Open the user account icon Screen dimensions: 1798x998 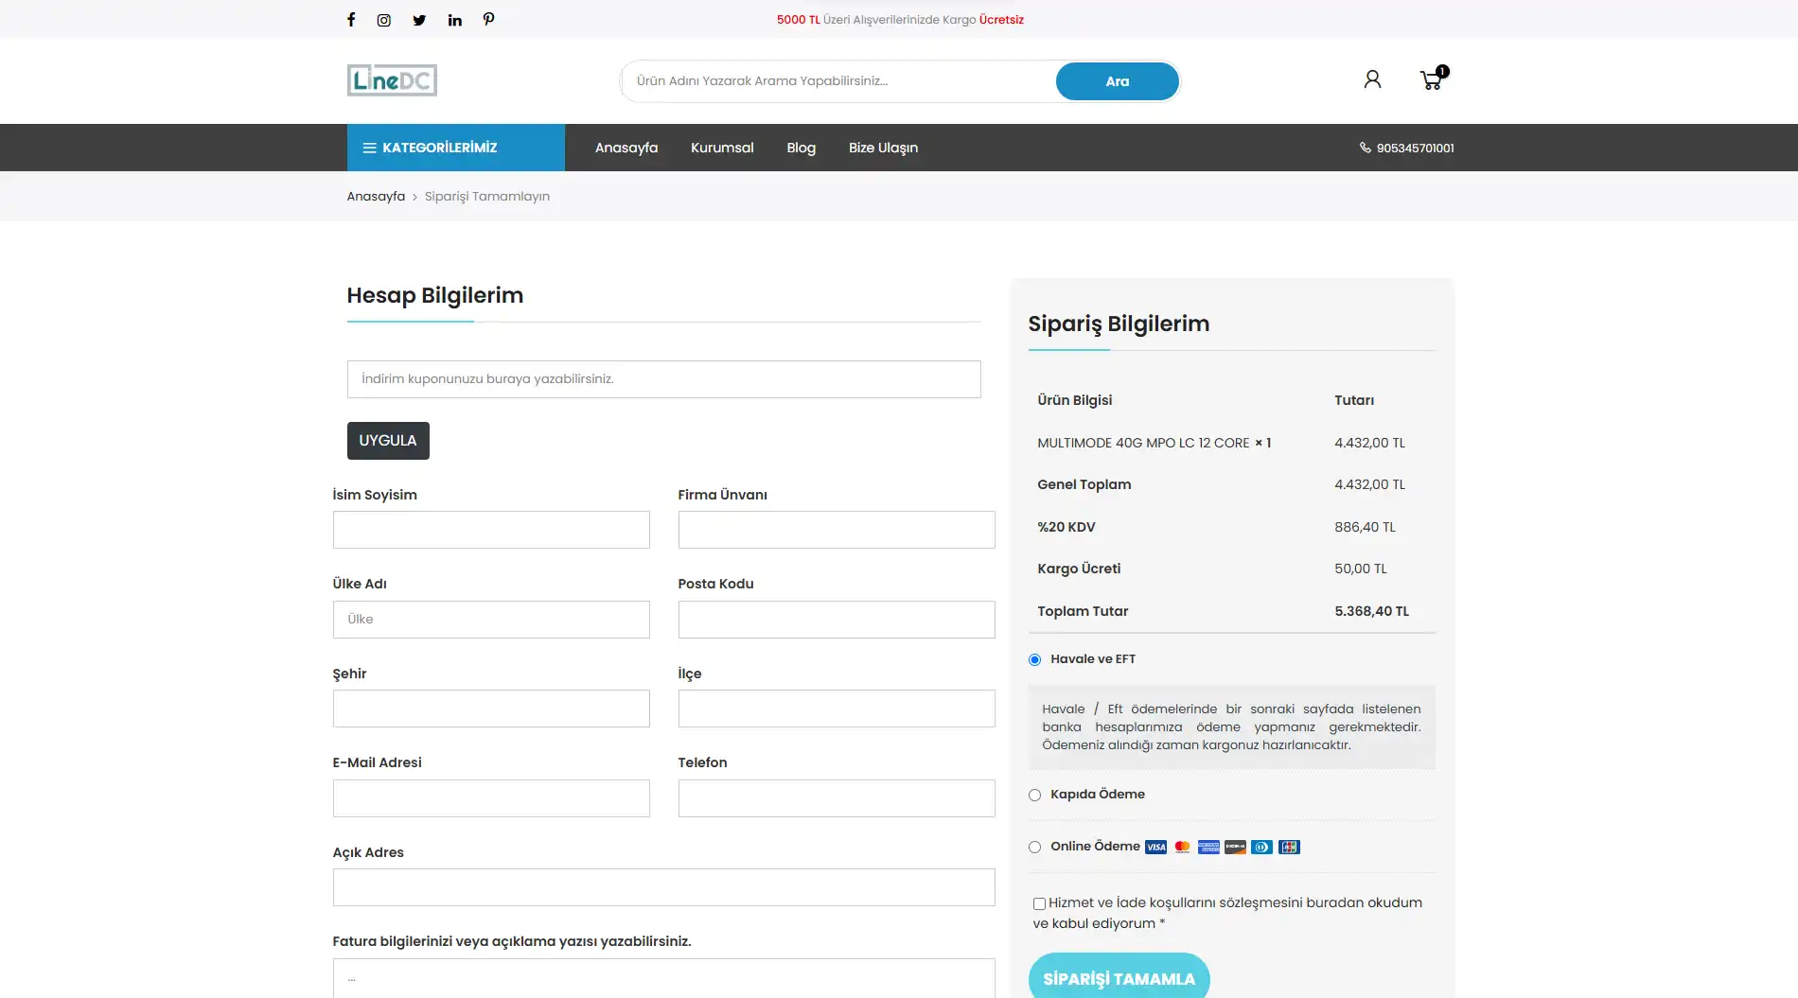[x=1372, y=79]
